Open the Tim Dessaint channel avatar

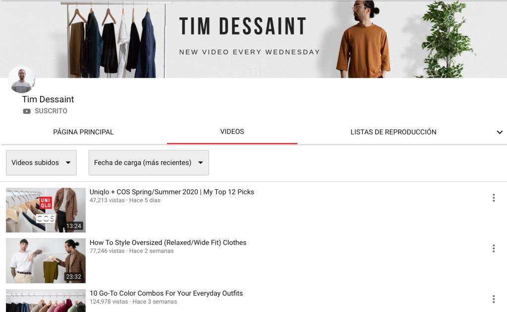click(x=22, y=80)
